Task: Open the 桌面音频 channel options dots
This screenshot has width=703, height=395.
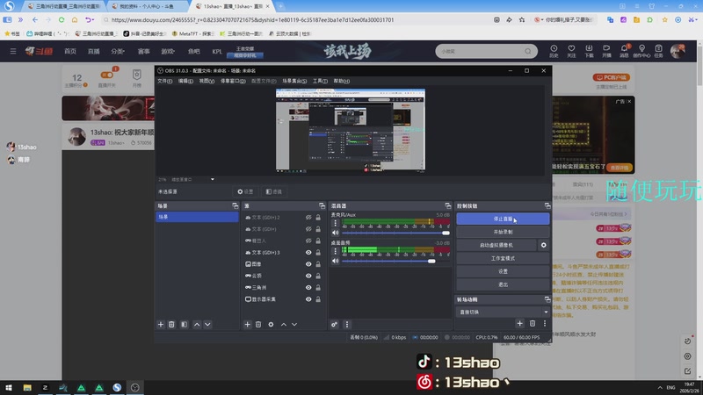Action: coord(336,251)
